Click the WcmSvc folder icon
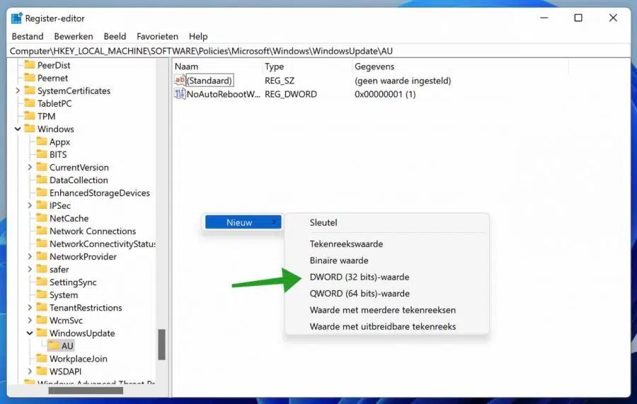 [x=42, y=321]
